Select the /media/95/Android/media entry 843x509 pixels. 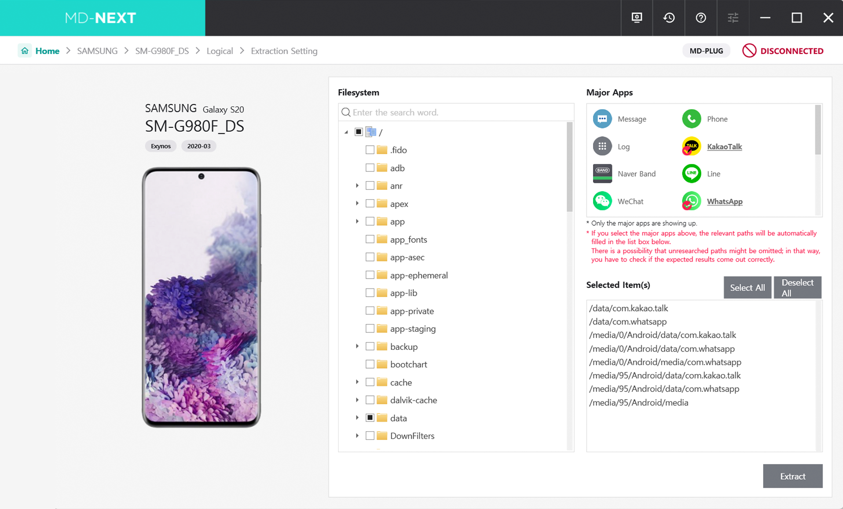click(x=638, y=402)
